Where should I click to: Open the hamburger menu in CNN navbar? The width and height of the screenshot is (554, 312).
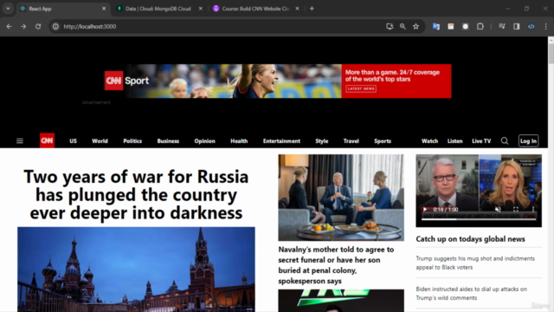20,140
